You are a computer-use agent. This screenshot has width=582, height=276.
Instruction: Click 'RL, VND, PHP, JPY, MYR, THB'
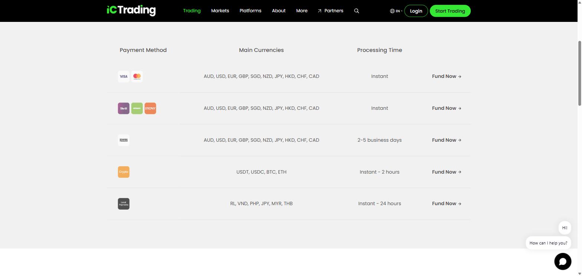pos(261,204)
